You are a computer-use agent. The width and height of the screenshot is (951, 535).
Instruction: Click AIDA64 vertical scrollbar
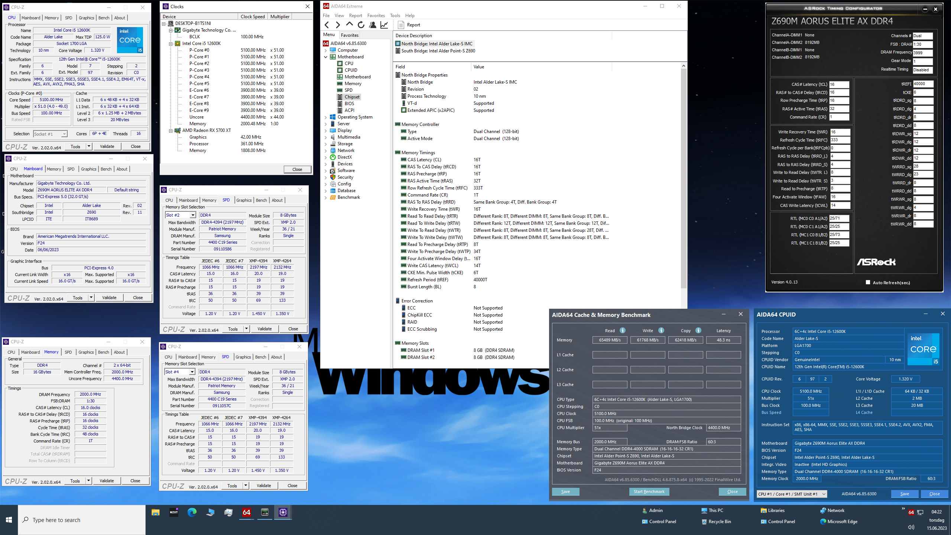click(684, 178)
